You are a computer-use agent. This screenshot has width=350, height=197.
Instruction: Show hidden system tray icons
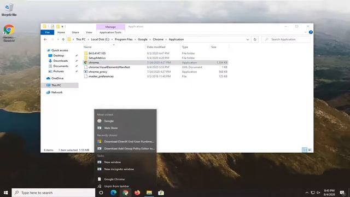click(307, 193)
